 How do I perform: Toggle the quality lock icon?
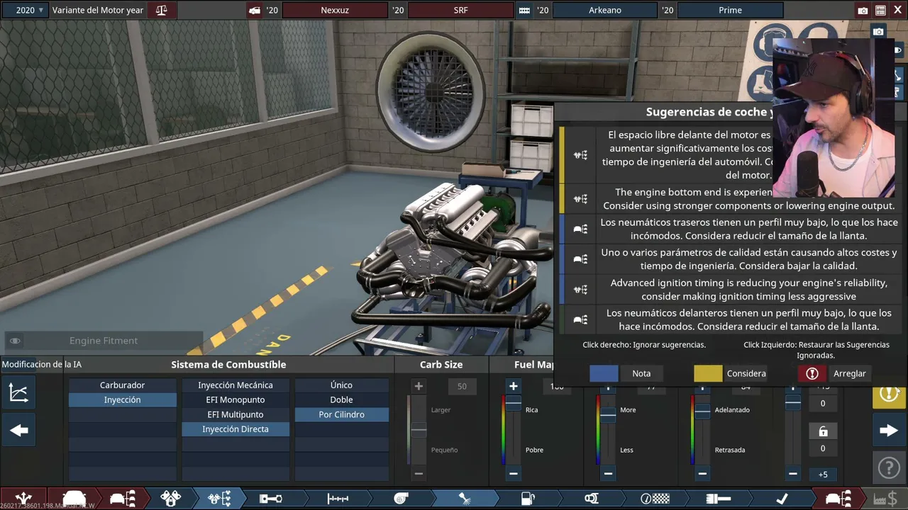(823, 431)
